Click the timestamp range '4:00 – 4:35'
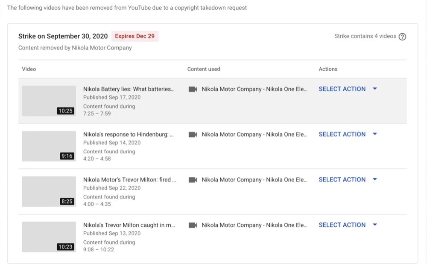The width and height of the screenshot is (427, 265). 97,204
